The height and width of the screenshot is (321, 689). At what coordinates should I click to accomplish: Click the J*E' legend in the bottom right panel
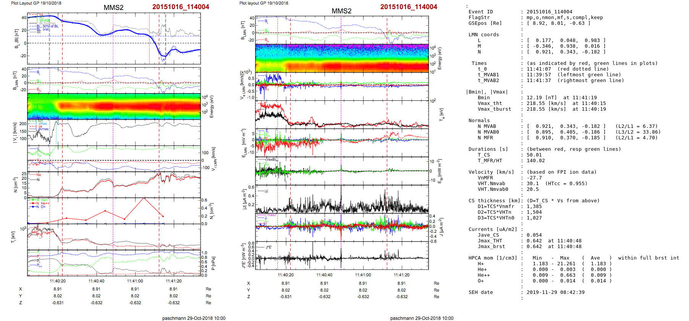coord(268,247)
